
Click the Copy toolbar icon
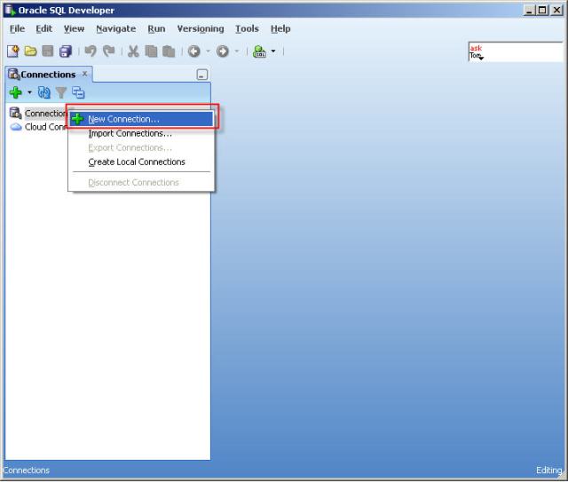tap(151, 51)
